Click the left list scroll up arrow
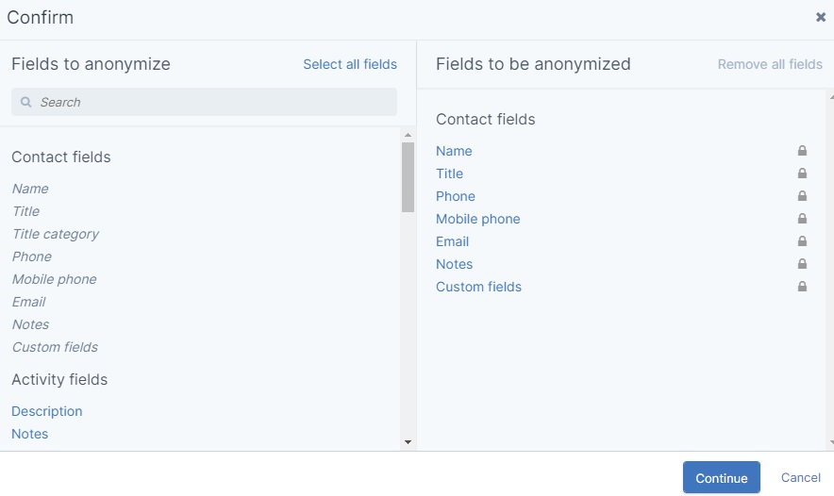 tap(408, 135)
